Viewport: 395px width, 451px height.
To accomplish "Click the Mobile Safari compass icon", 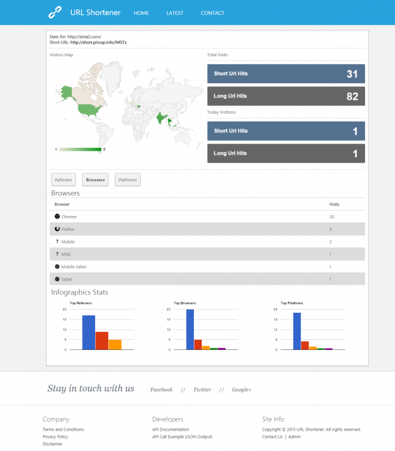I will pyautogui.click(x=57, y=267).
